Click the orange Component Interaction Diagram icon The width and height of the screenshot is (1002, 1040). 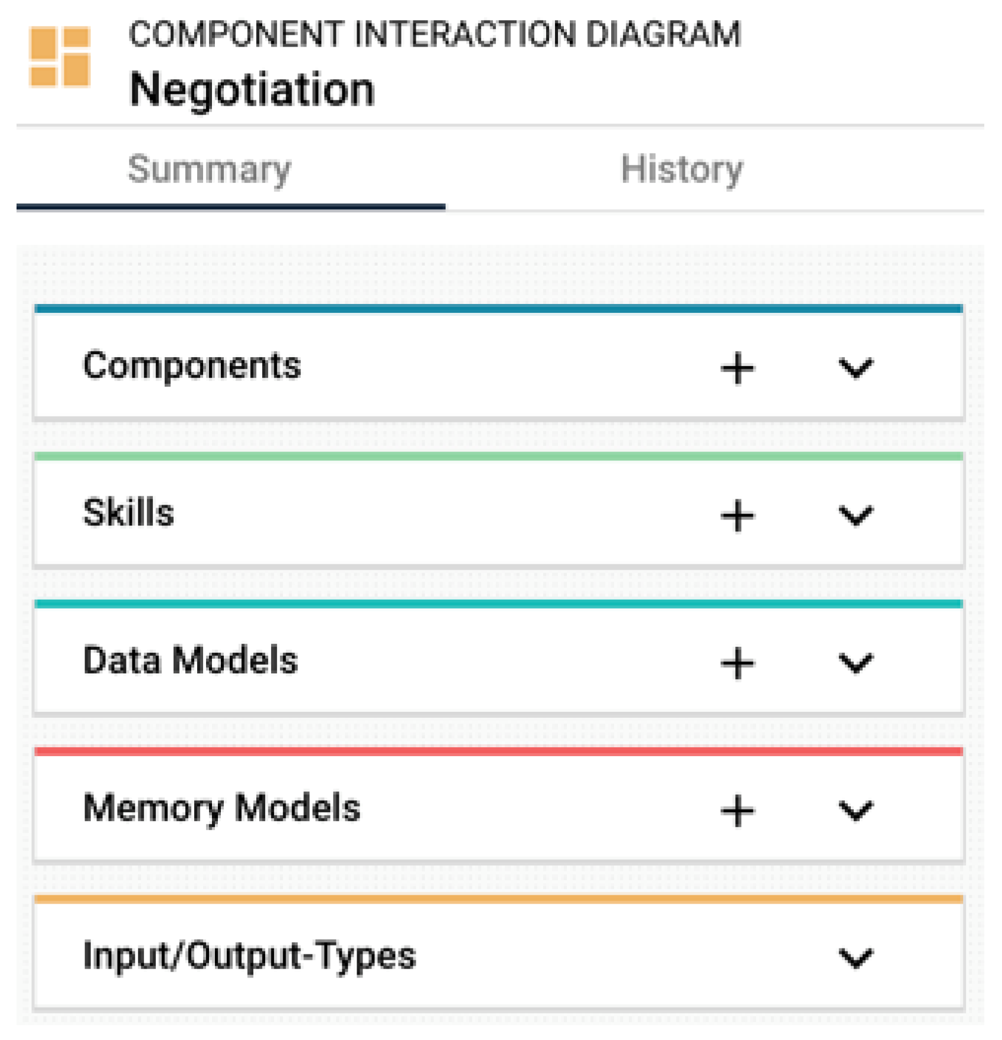(x=60, y=57)
